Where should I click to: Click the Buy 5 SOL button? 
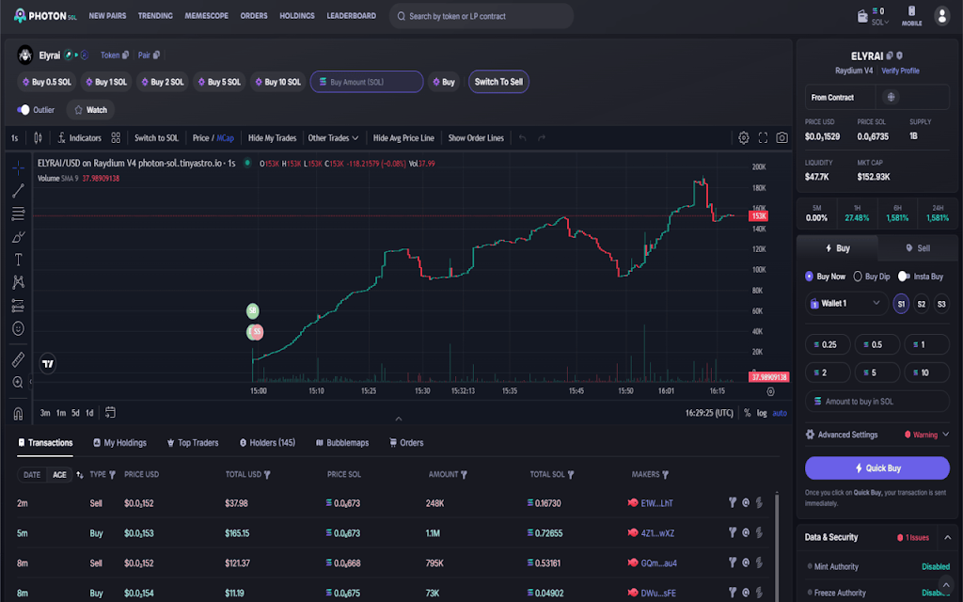[x=218, y=82]
